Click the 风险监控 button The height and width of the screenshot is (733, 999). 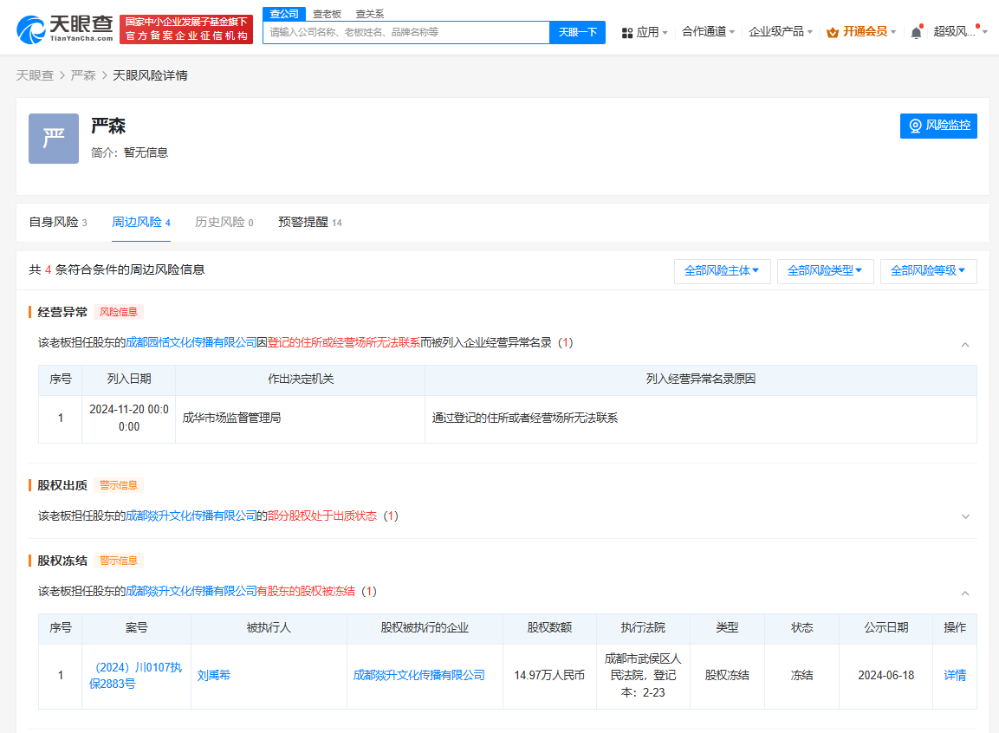(x=938, y=126)
